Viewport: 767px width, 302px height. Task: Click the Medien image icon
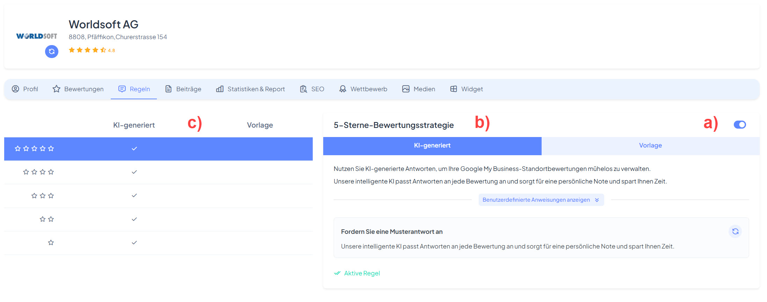point(406,89)
